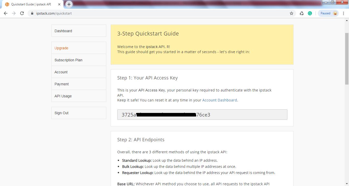Image resolution: width=349 pixels, height=186 pixels.
Task: Reload the page with the refresh icon
Action: [22, 13]
